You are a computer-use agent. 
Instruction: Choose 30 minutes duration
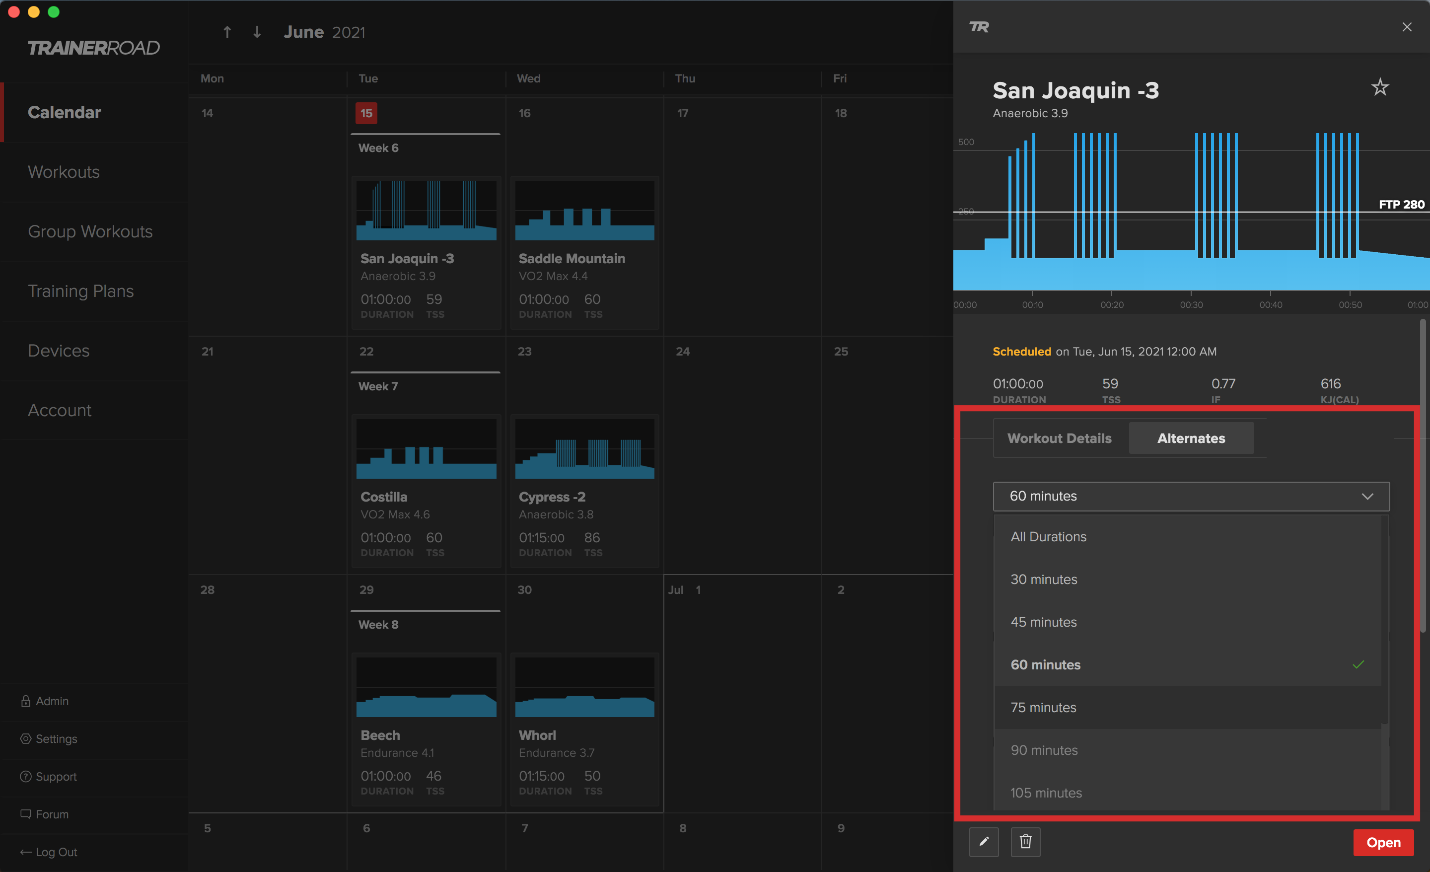(x=1188, y=580)
